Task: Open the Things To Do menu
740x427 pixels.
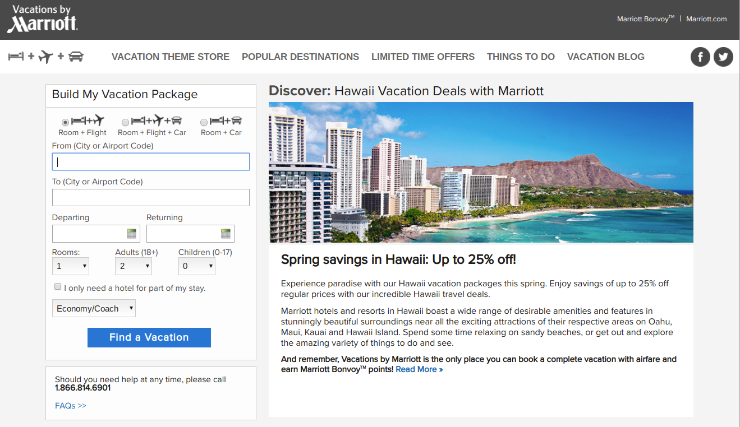Action: click(x=521, y=57)
